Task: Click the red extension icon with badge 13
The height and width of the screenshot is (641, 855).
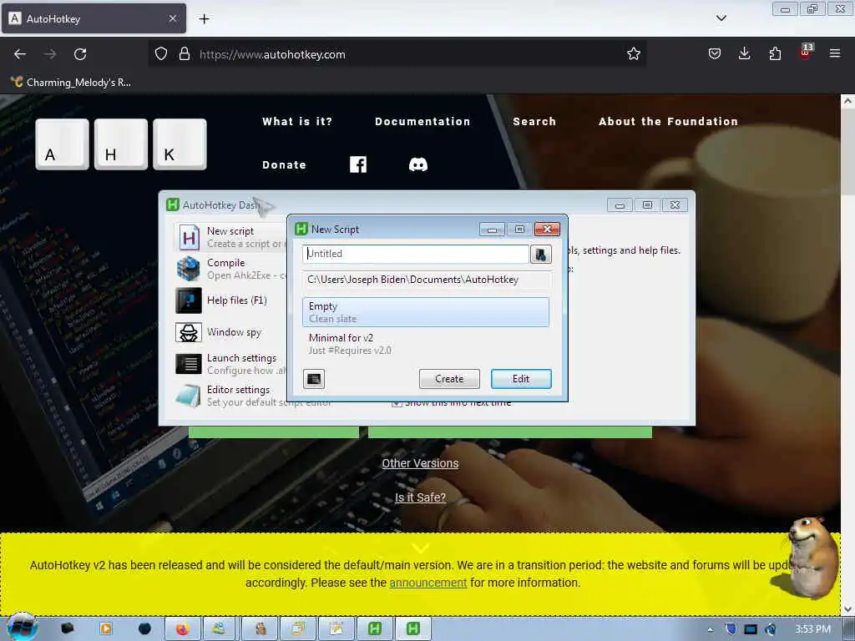Action: pyautogui.click(x=806, y=52)
